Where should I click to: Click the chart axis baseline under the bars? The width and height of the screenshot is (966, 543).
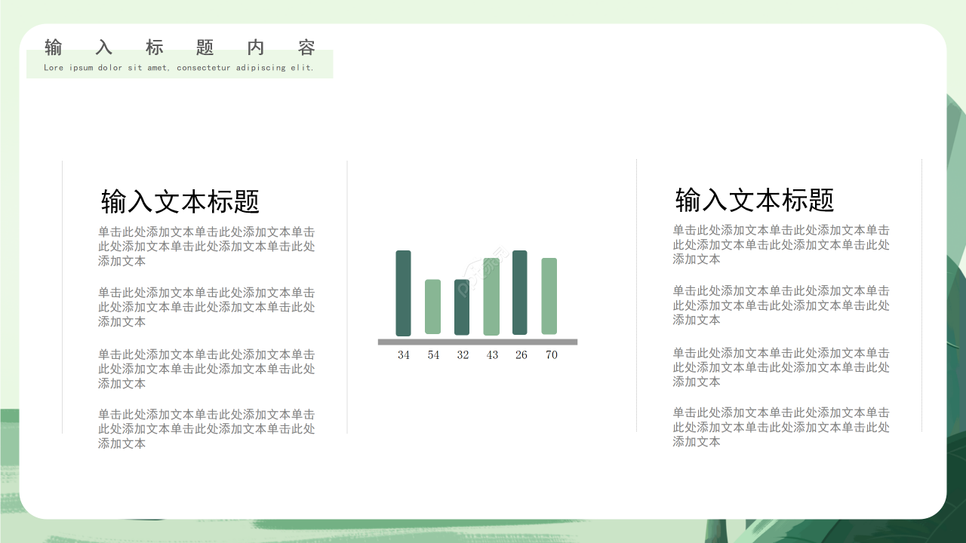tap(477, 342)
